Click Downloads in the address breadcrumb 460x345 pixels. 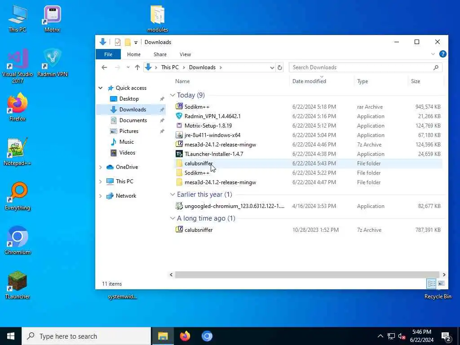point(202,67)
